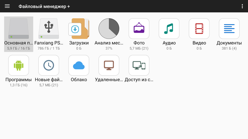This screenshot has height=139, width=248.
Task: Open the Облако cloud storage
Action: (79, 65)
